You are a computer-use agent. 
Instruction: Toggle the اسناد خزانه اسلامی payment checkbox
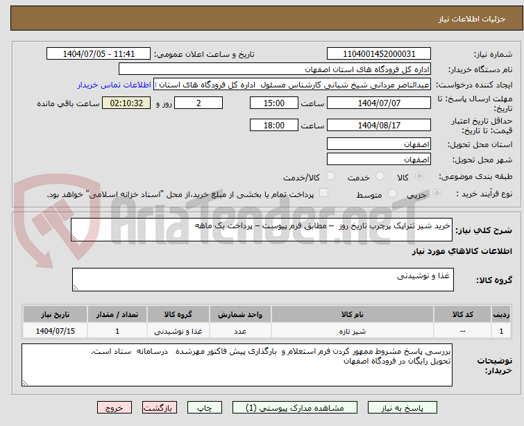[x=323, y=194]
